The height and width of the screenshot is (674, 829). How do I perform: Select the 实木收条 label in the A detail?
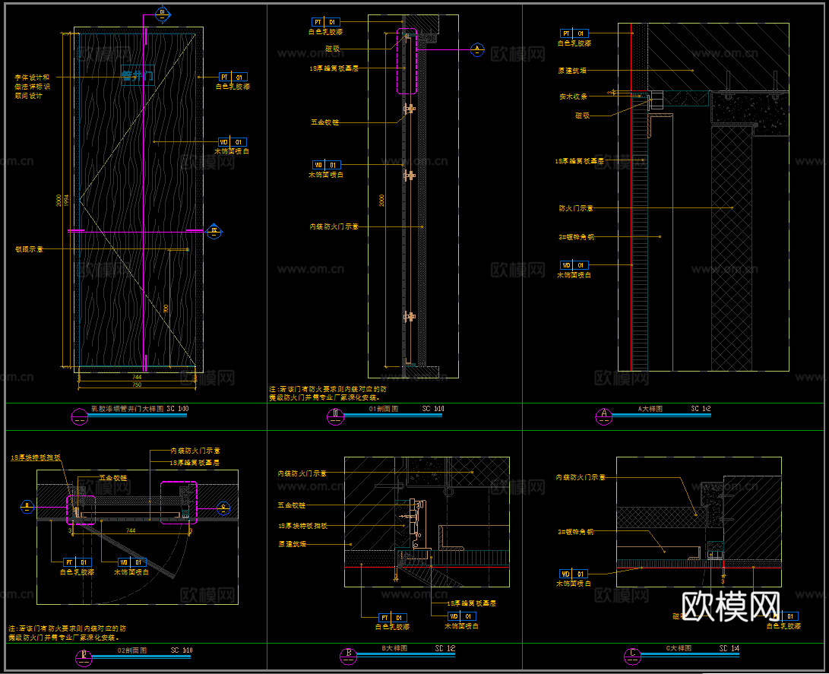point(573,97)
